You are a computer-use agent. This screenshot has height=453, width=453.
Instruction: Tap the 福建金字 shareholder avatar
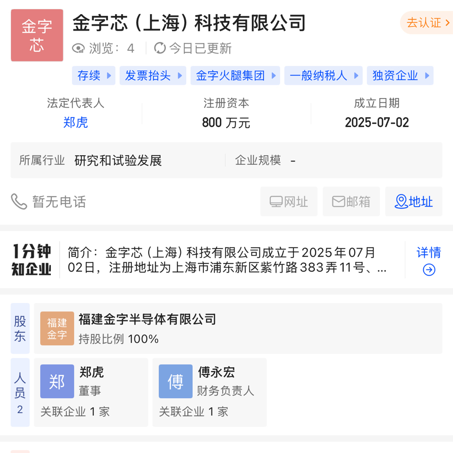[x=57, y=329]
